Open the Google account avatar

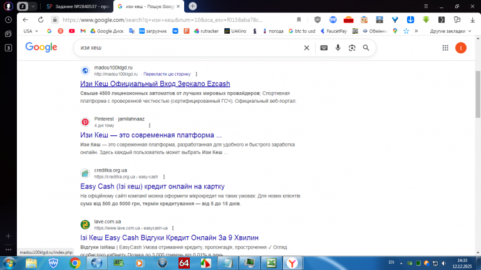[461, 48]
